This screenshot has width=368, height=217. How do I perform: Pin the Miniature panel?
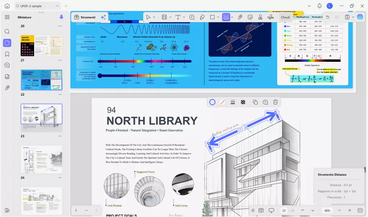[61, 17]
